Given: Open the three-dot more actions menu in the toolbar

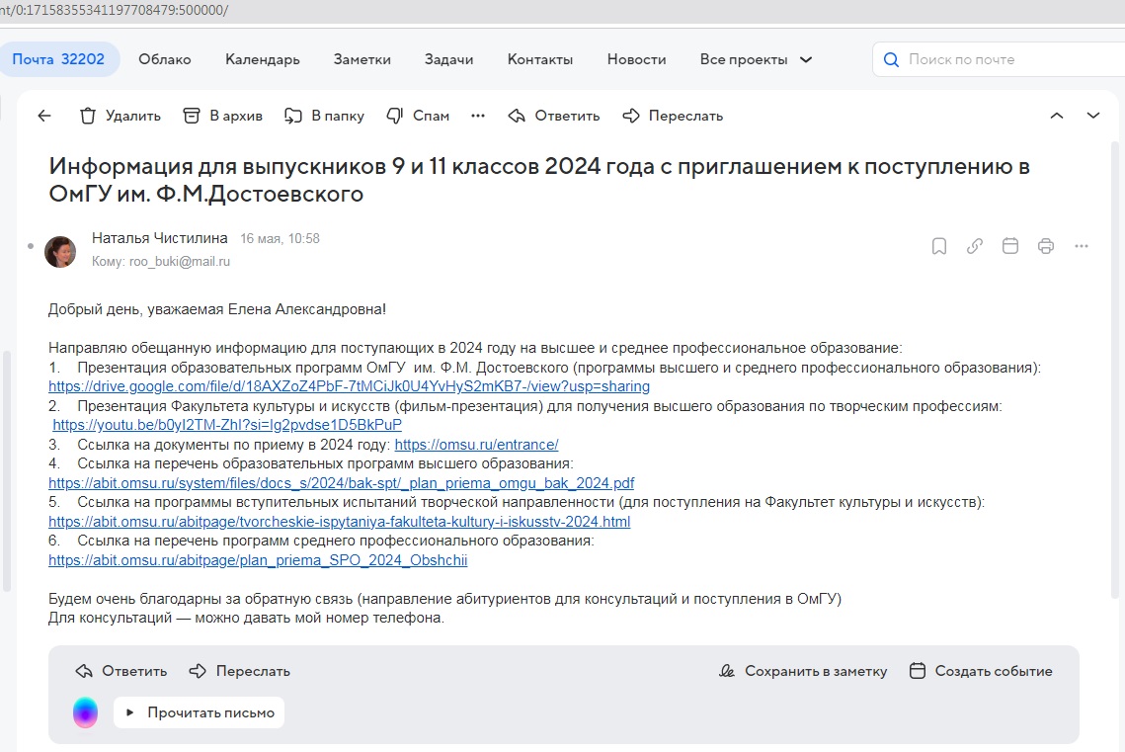Looking at the screenshot, I should click(x=478, y=116).
